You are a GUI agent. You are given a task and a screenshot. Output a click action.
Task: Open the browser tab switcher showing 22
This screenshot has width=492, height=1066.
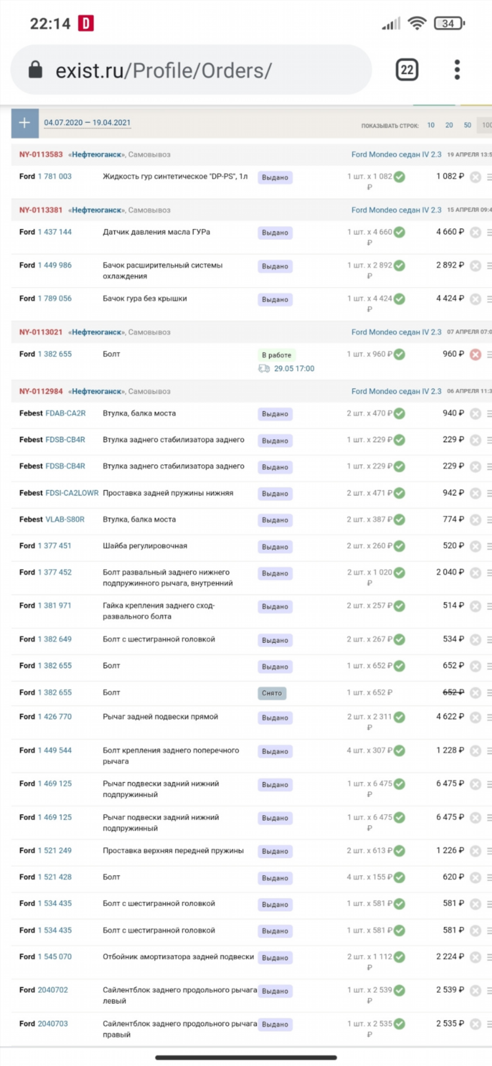(x=407, y=70)
